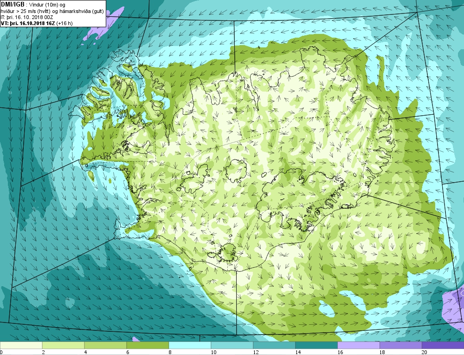Click the 'VT: þri.16.10.2018 16Z (+16 h)' line

point(37,23)
